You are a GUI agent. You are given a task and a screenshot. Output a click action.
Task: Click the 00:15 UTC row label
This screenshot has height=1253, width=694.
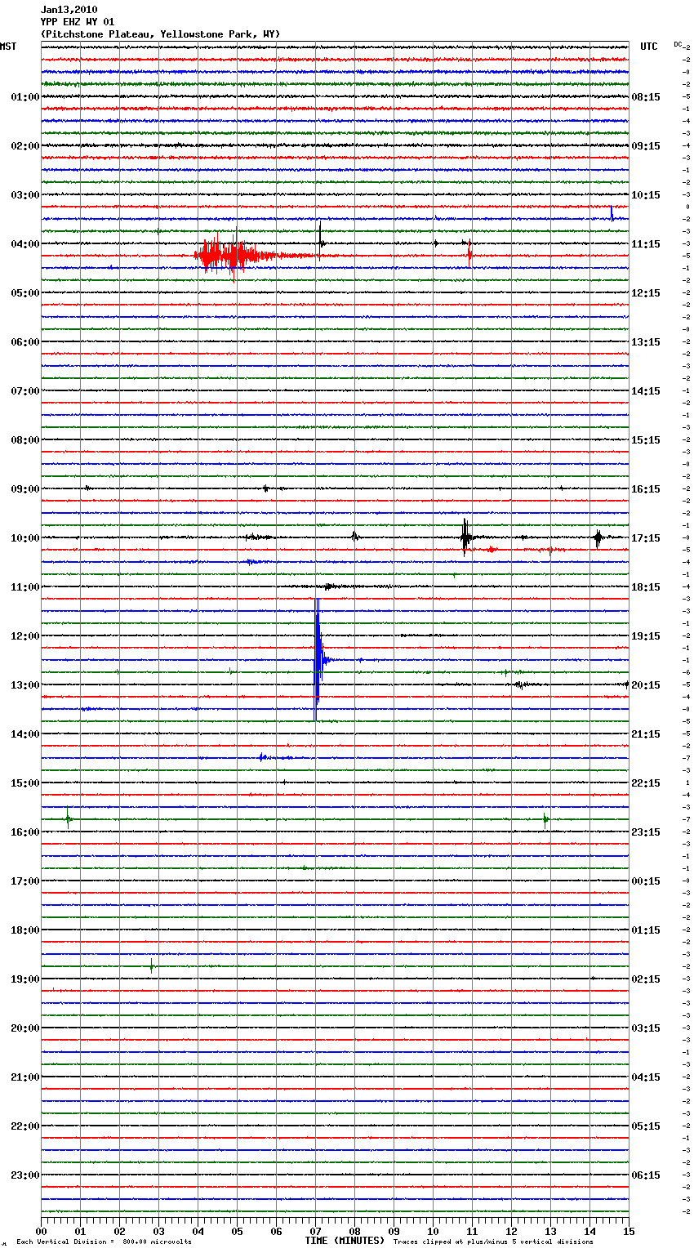[x=646, y=881]
